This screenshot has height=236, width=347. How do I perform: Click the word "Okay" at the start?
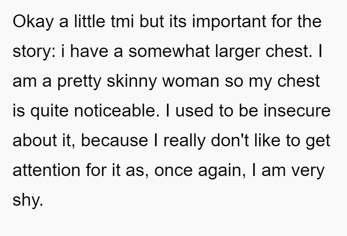[x=33, y=22]
